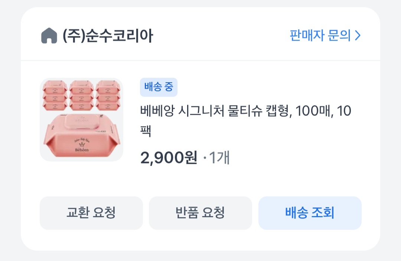
Task: Click the divider line under seller header
Action: (x=200, y=60)
